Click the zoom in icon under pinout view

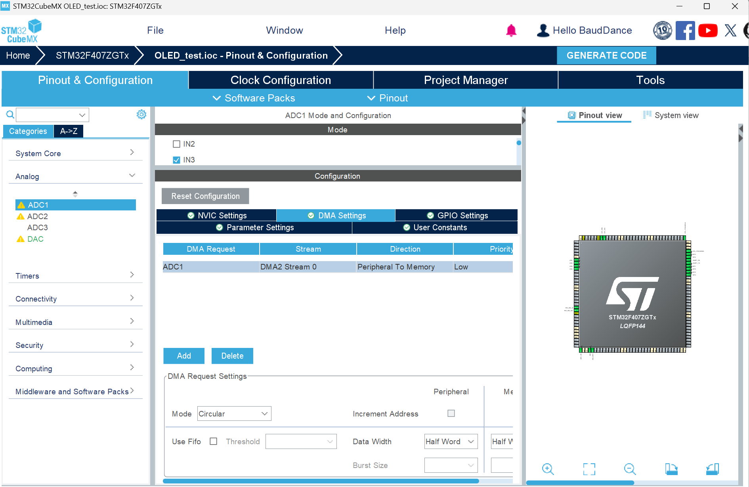click(x=548, y=469)
